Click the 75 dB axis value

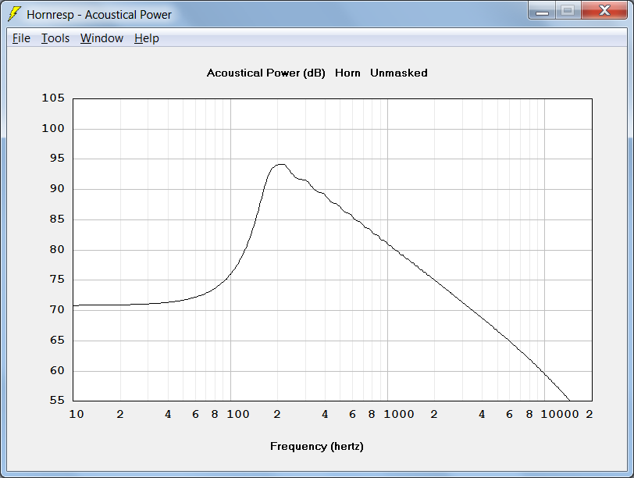point(57,280)
